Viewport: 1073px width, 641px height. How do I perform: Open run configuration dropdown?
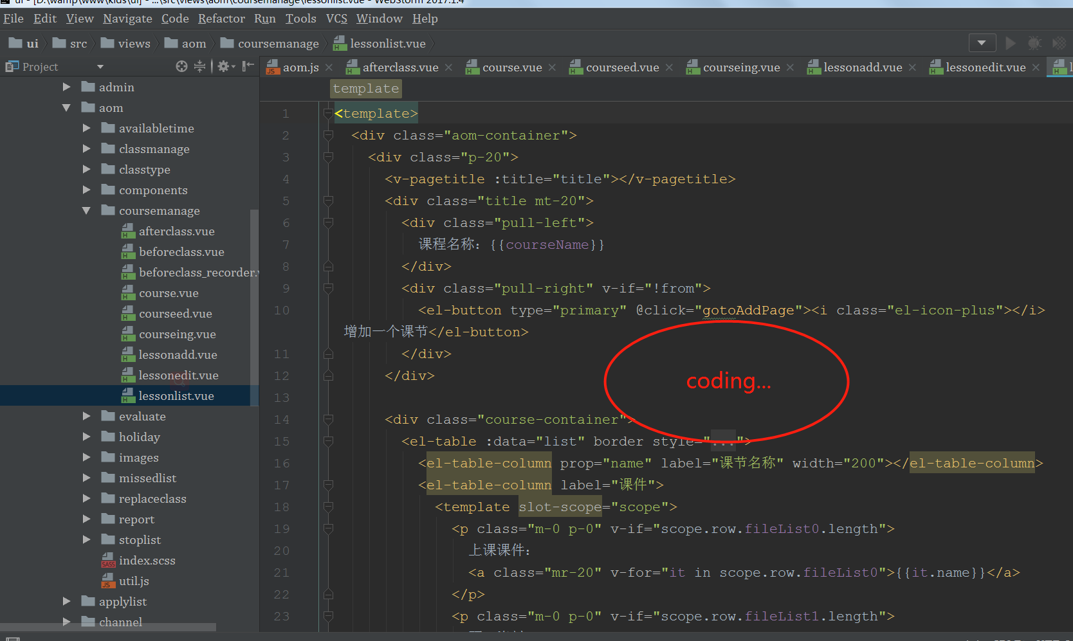tap(982, 43)
